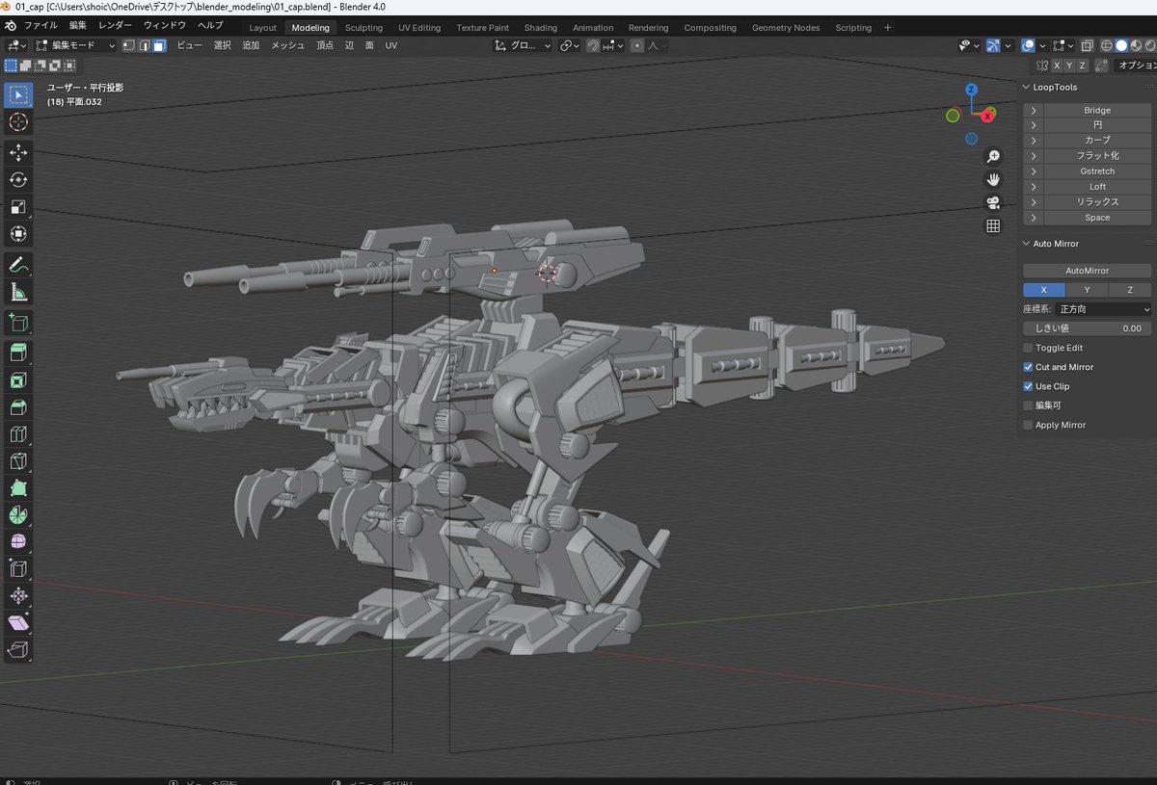Switch to the Sculpting workspace tab
The width and height of the screenshot is (1157, 785).
(x=363, y=28)
